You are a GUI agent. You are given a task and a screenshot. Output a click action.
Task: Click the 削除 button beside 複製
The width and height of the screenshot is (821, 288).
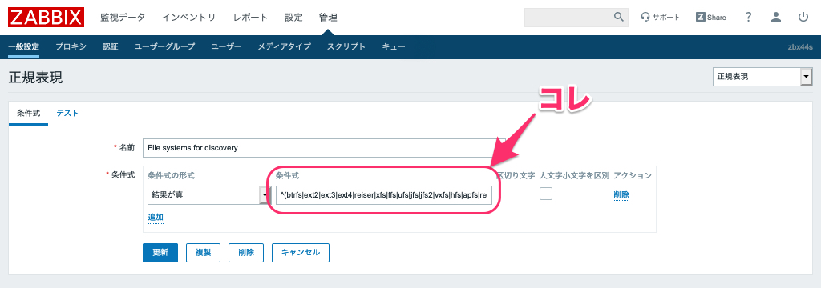pos(246,253)
